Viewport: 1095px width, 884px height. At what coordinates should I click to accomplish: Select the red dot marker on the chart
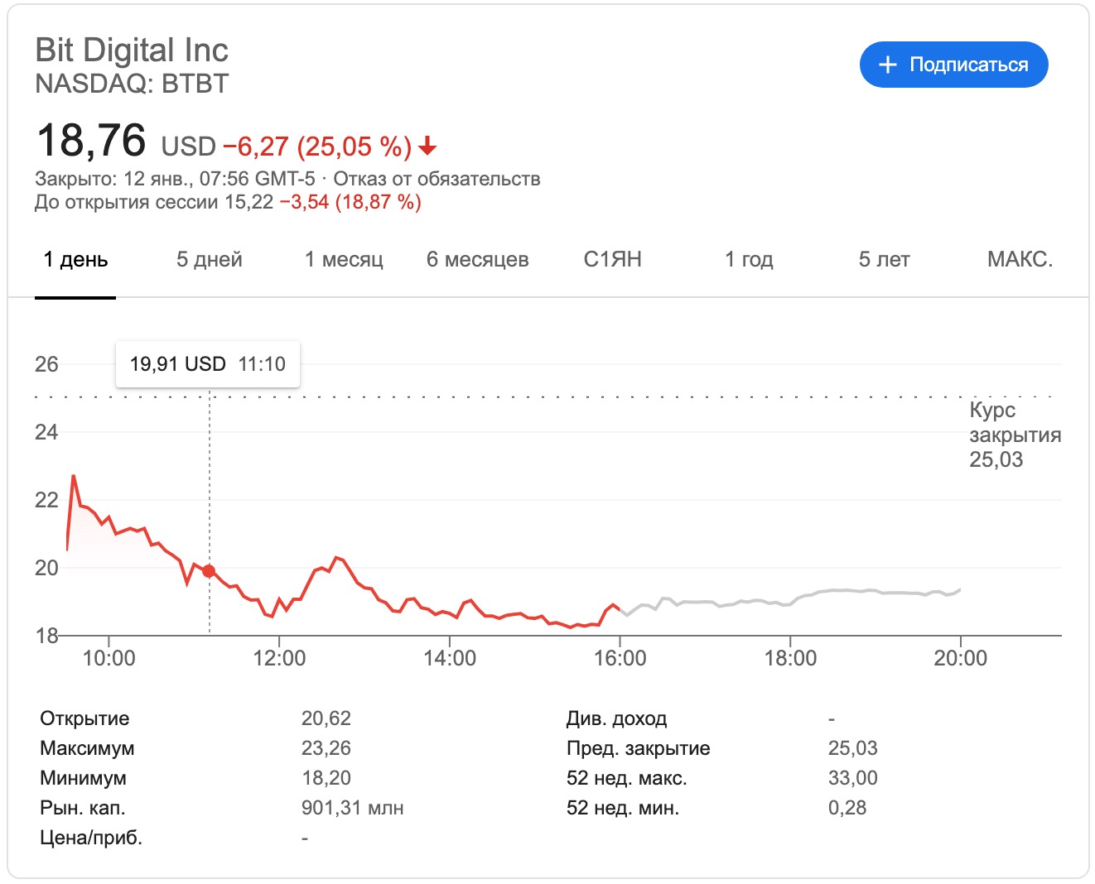[x=209, y=569]
